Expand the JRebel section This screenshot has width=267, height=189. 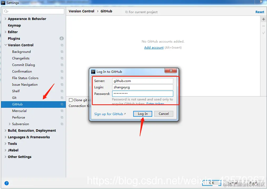pos(6,150)
